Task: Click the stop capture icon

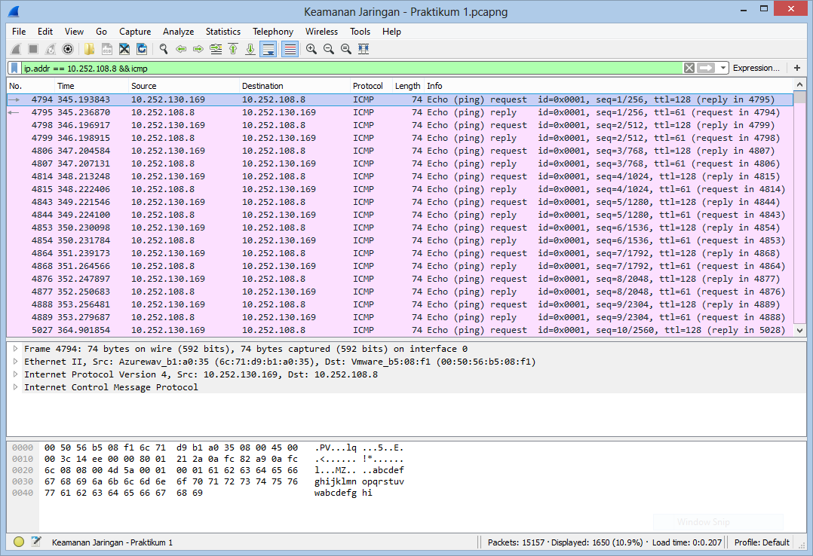Action: coord(32,49)
